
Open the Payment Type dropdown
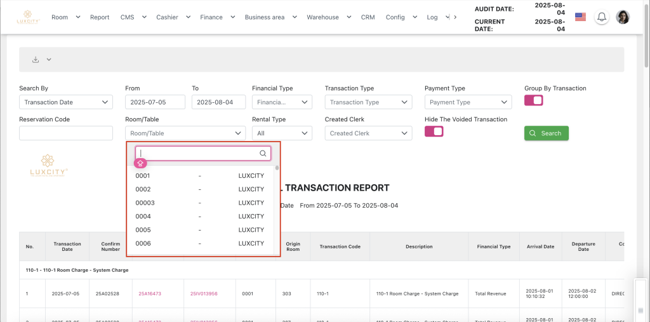(468, 102)
